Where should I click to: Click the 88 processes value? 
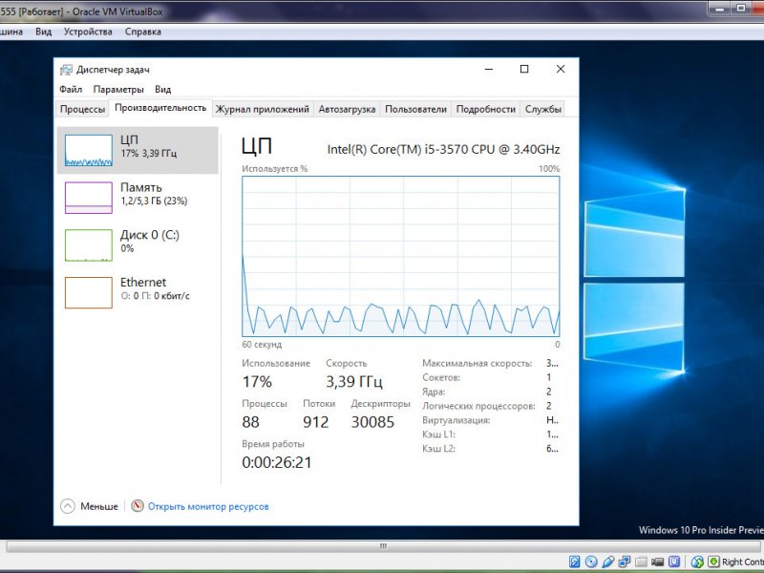250,421
